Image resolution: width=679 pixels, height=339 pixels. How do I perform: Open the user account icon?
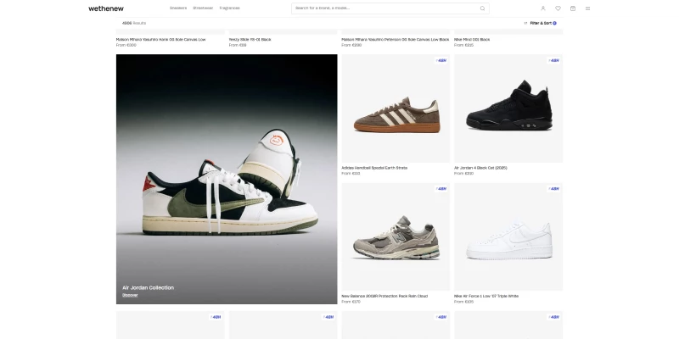[x=543, y=8]
